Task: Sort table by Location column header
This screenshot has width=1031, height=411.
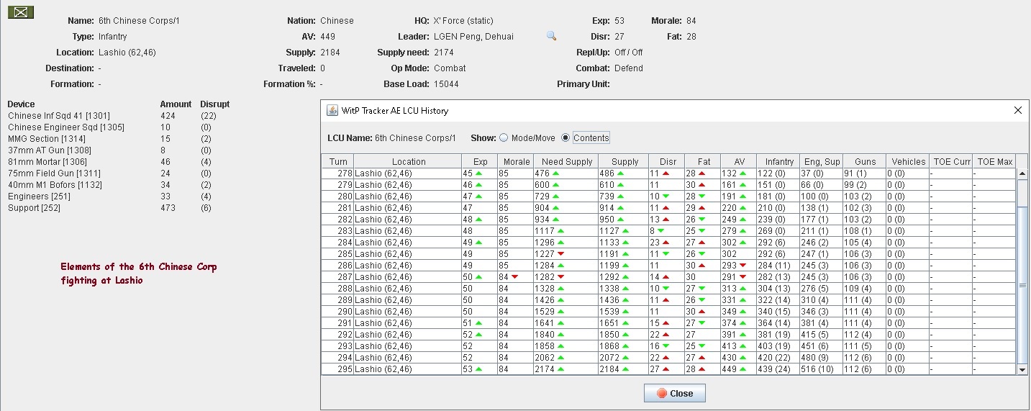Action: (x=408, y=161)
